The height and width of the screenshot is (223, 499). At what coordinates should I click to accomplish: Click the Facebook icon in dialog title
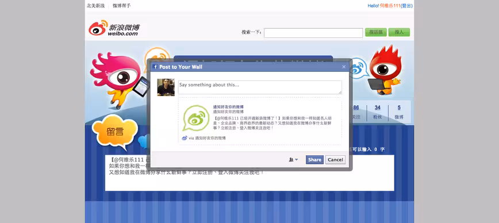(155, 67)
